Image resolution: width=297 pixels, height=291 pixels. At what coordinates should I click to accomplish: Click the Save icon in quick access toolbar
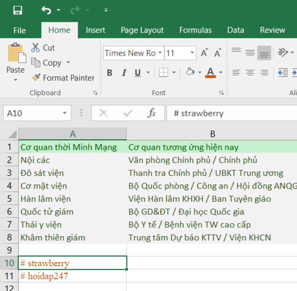coord(18,10)
